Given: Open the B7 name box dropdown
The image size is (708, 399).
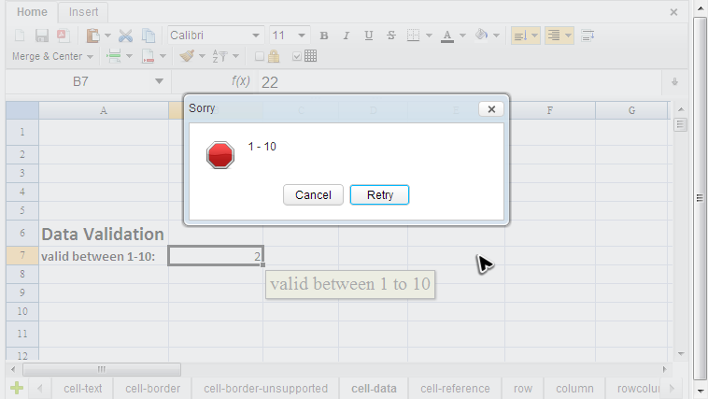Looking at the screenshot, I should [159, 81].
